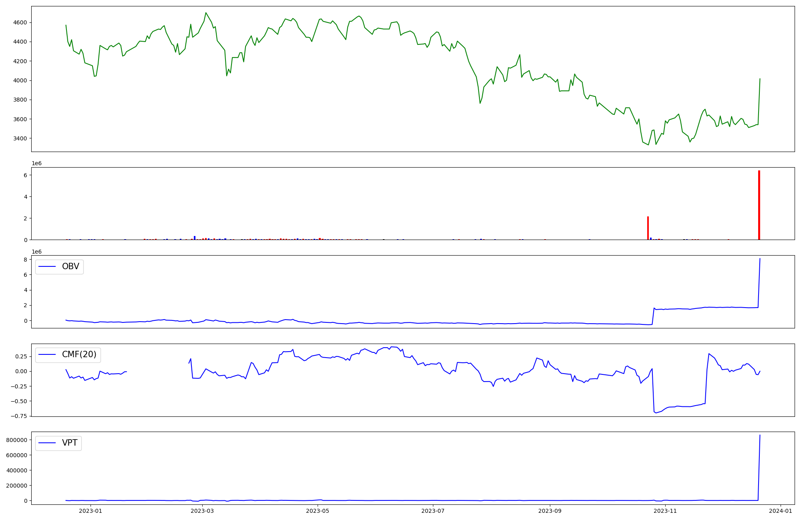Click the 4600 price axis tick label

pyautogui.click(x=20, y=22)
